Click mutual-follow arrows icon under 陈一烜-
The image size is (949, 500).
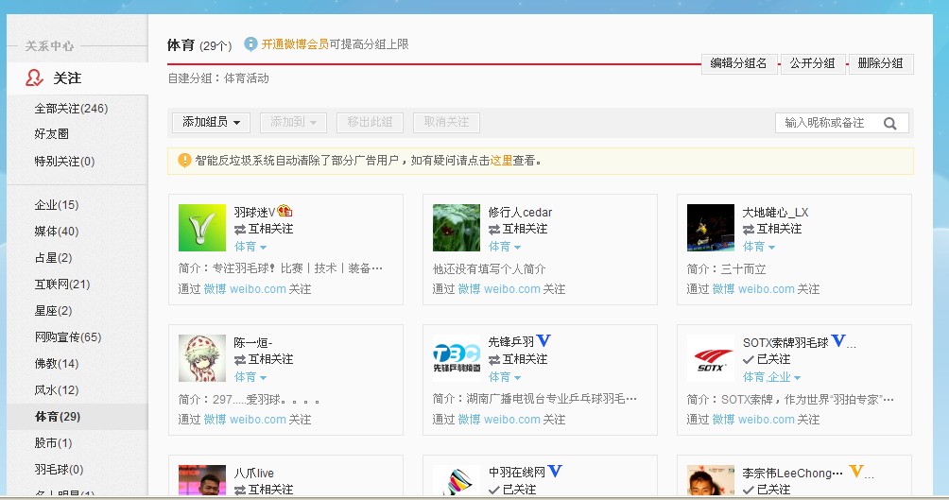click(x=240, y=359)
